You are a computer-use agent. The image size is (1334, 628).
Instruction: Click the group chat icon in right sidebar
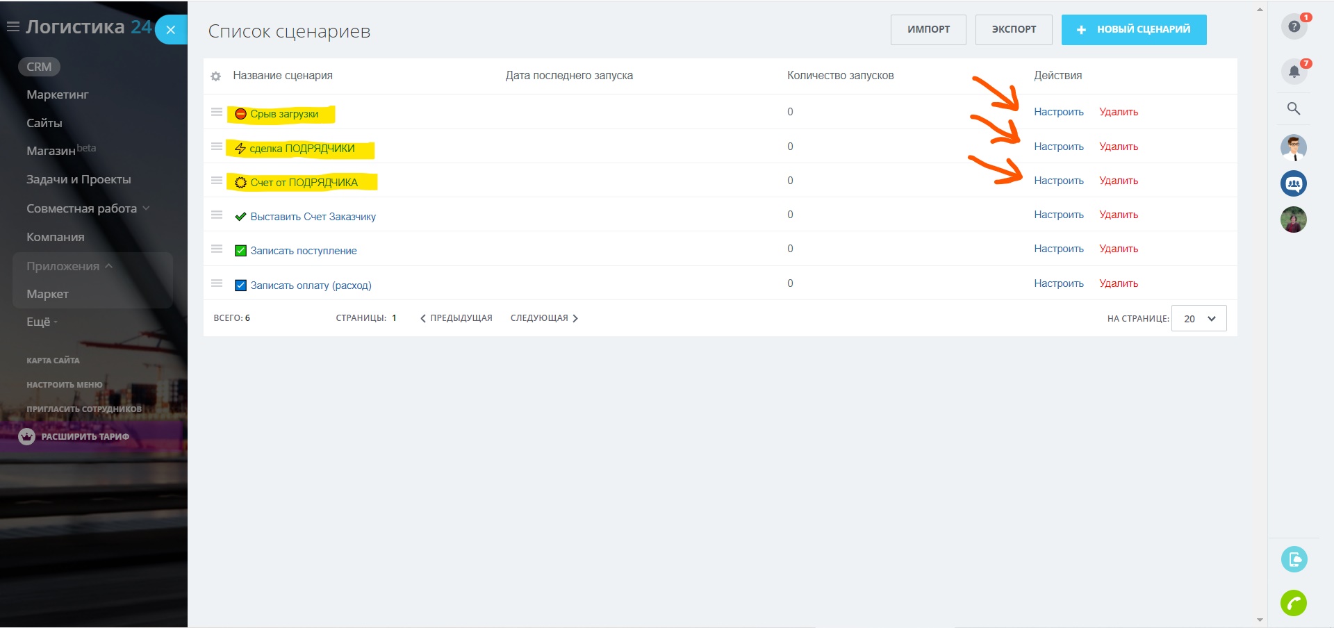[1294, 183]
